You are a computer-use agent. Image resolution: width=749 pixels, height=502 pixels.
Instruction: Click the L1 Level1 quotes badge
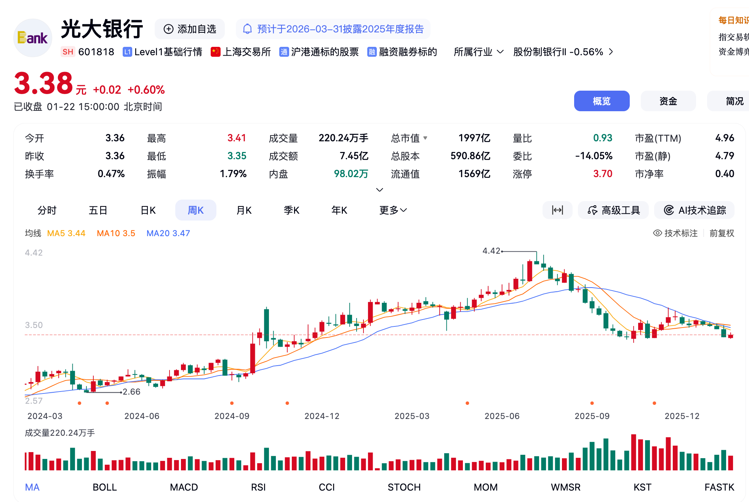point(127,52)
